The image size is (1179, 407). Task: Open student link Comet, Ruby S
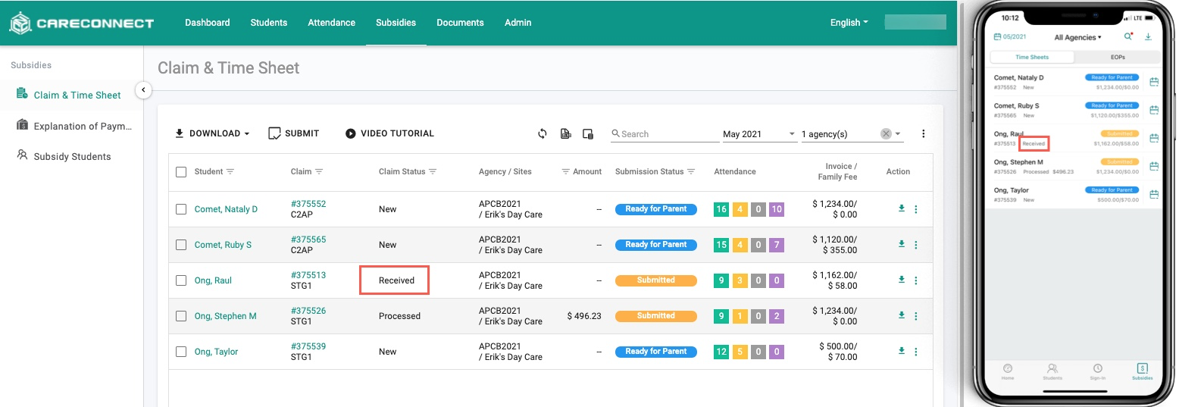[x=223, y=245]
